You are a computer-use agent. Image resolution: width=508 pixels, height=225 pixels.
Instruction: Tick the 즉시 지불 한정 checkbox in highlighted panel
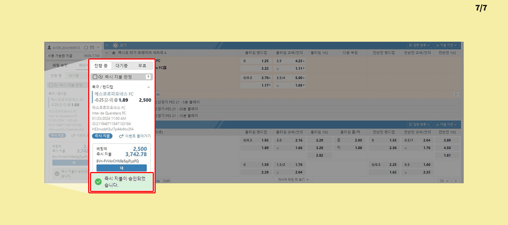tap(95, 77)
